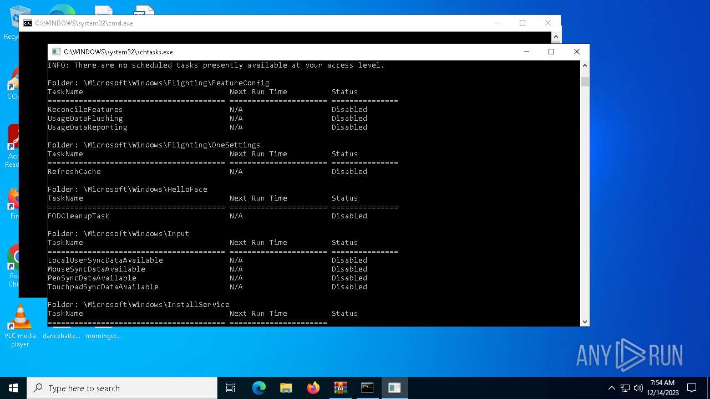Click the Flighting\FeatureConfig folder line
The image size is (710, 399).
[159, 83]
